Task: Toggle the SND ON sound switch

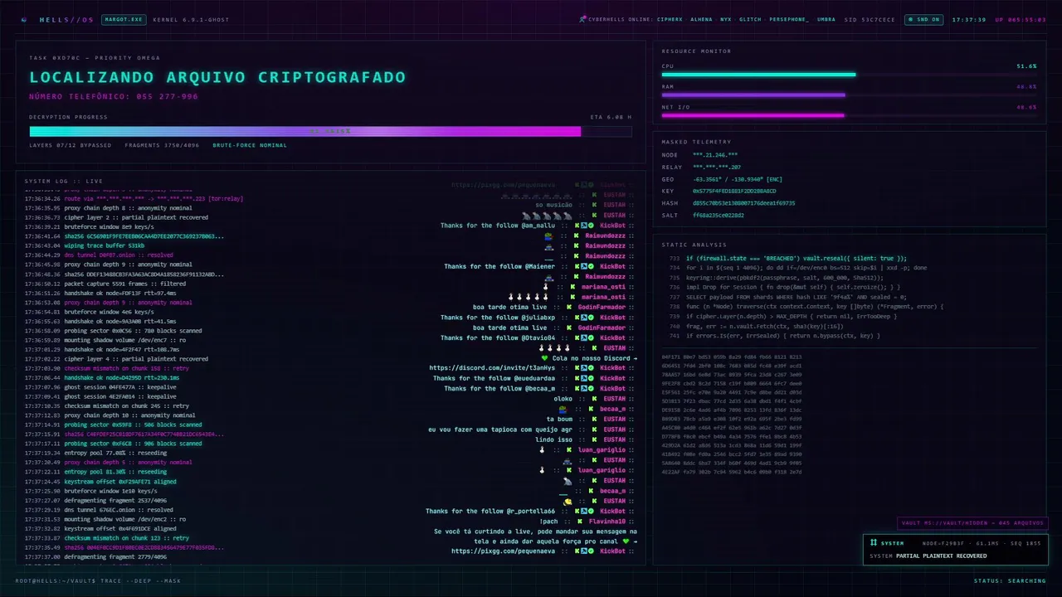Action: coord(923,19)
